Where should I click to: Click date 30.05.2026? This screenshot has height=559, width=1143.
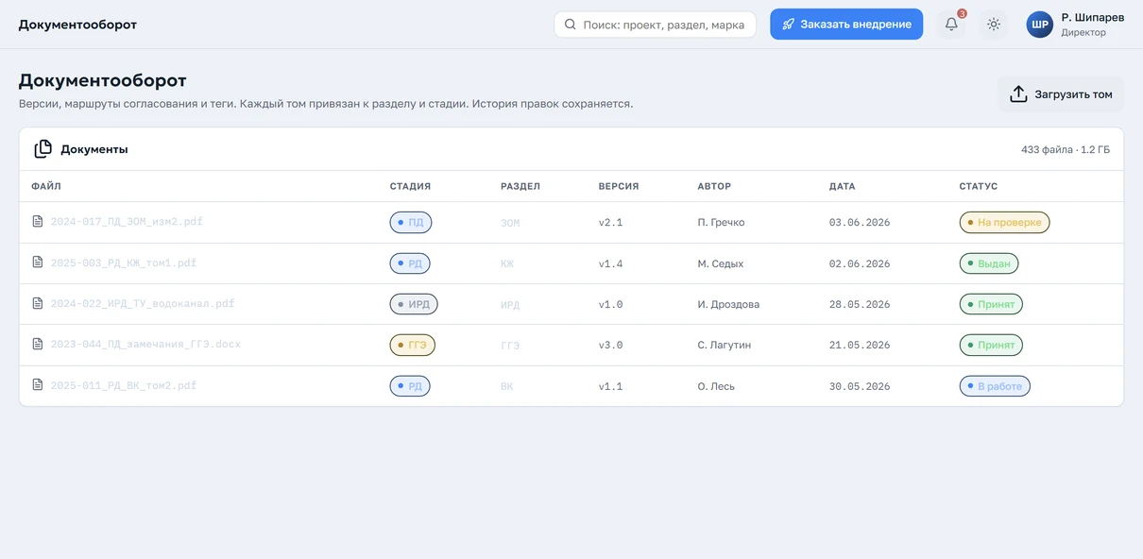pos(860,386)
